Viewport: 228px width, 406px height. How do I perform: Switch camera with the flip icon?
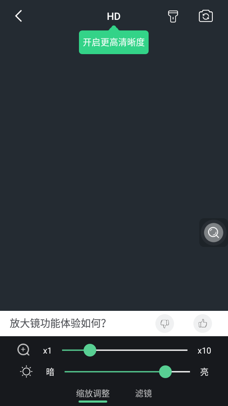tap(206, 16)
